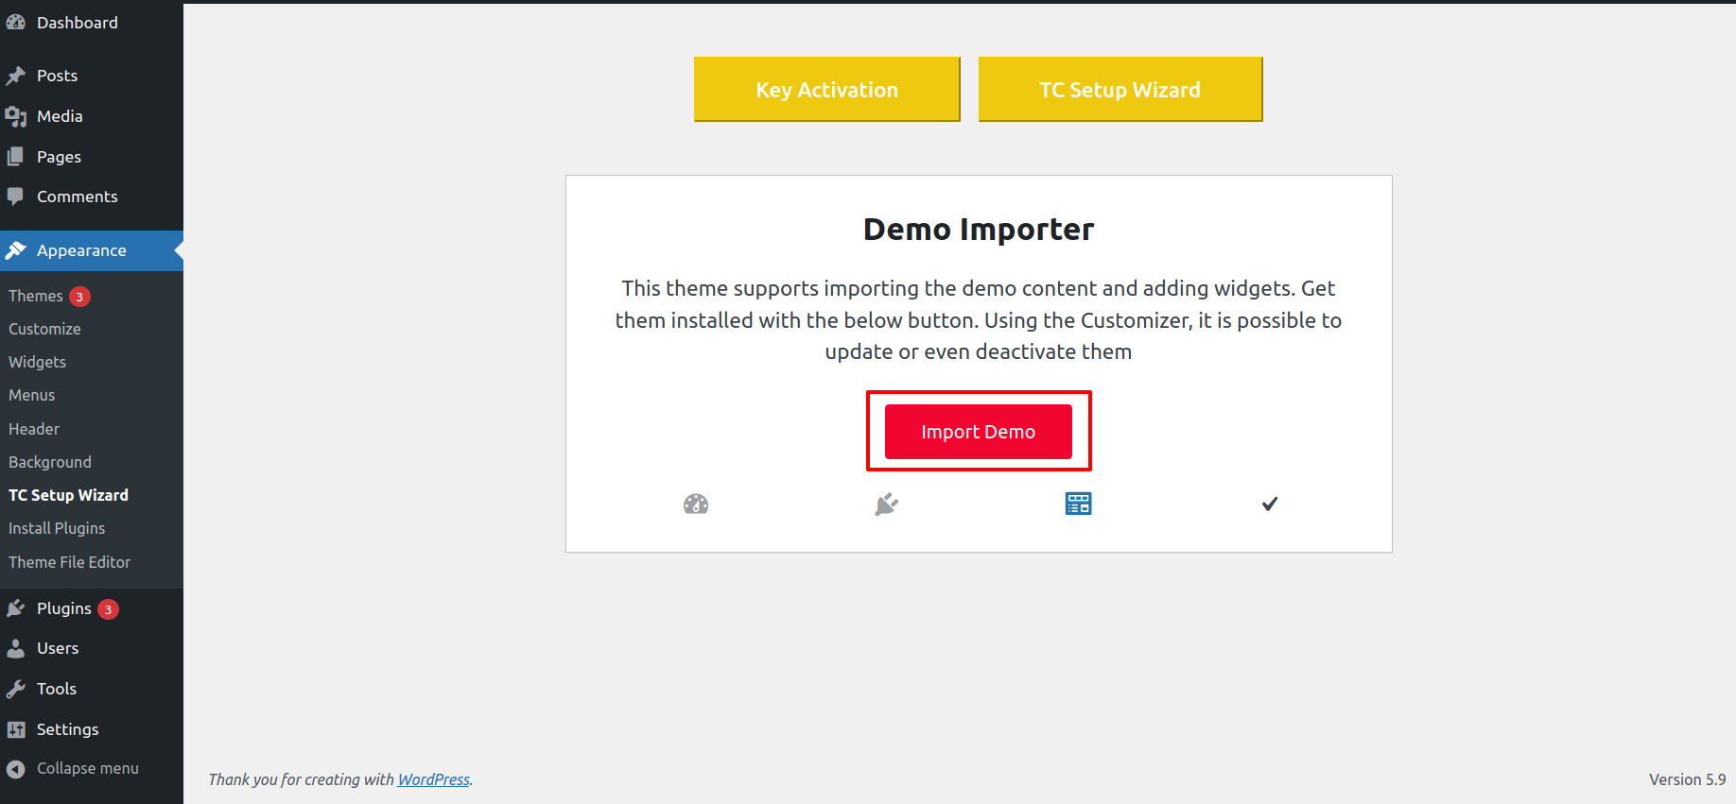Select the dashboard step icon in wizard
The width and height of the screenshot is (1736, 804).
coord(696,504)
